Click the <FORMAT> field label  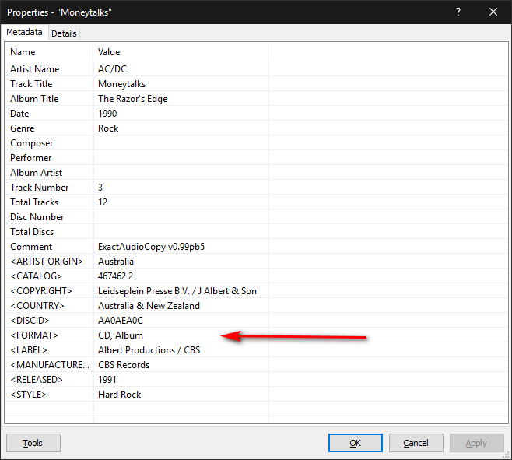pyautogui.click(x=34, y=335)
